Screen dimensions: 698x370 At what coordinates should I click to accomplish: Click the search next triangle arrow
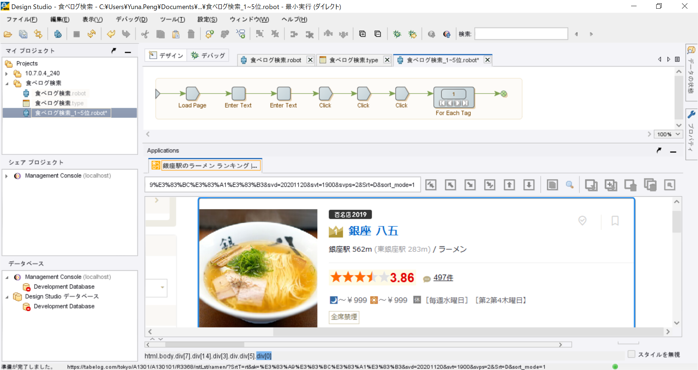(591, 34)
